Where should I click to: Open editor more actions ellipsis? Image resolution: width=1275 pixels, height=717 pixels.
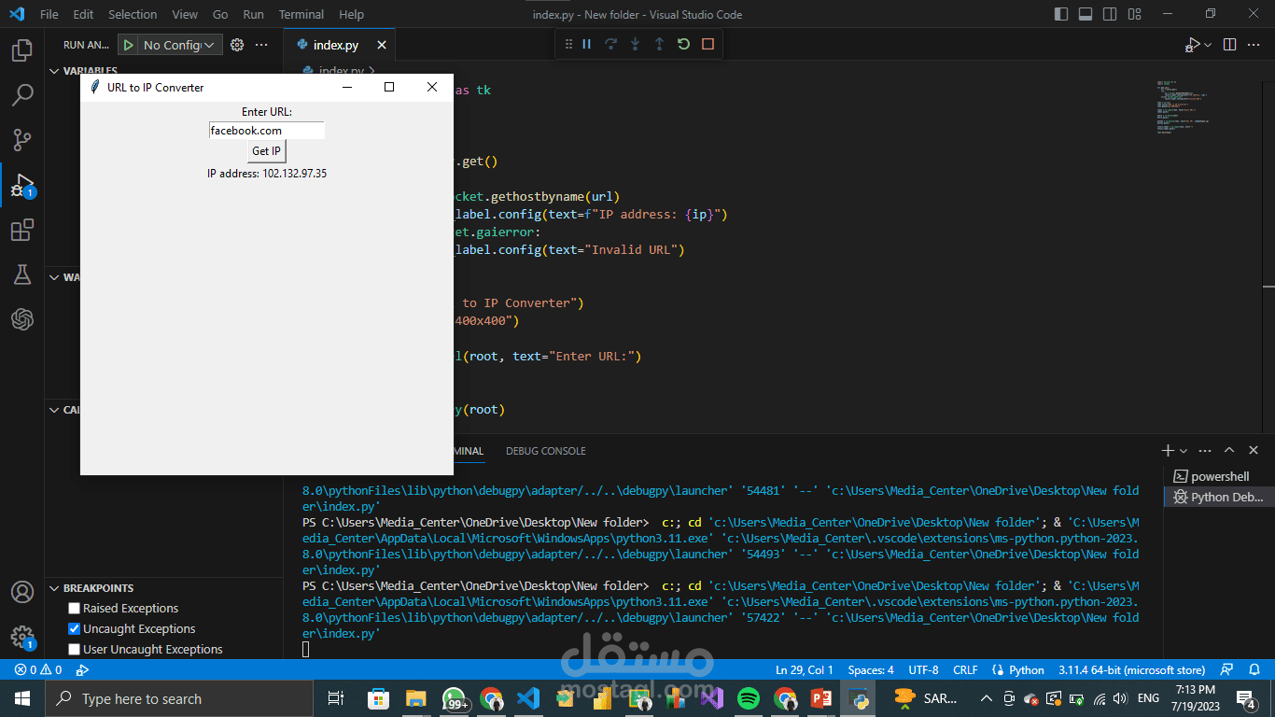(1254, 45)
